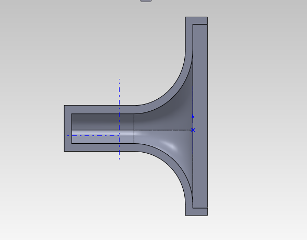The height and width of the screenshot is (240, 307).
Task: Click the left end cap section face
Action: coord(68,129)
